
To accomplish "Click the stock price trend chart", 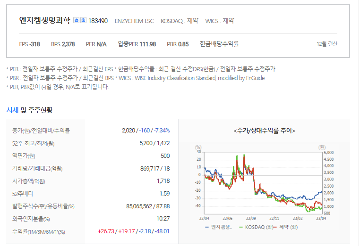I will pos(263,183).
